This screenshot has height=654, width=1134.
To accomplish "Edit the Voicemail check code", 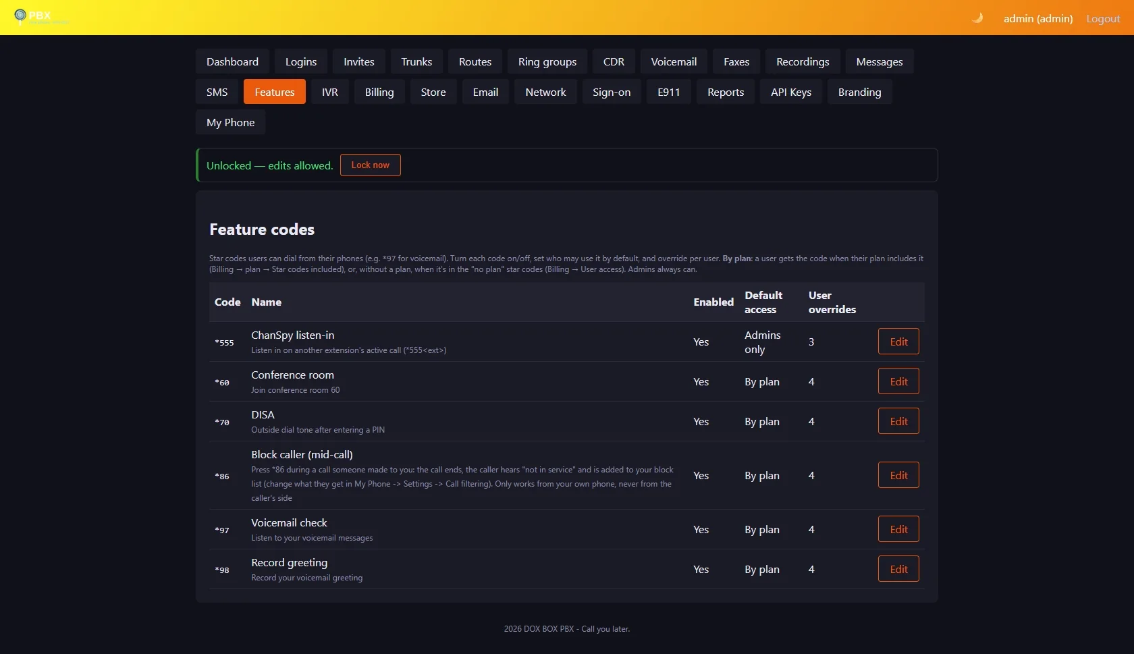I will click(x=898, y=529).
